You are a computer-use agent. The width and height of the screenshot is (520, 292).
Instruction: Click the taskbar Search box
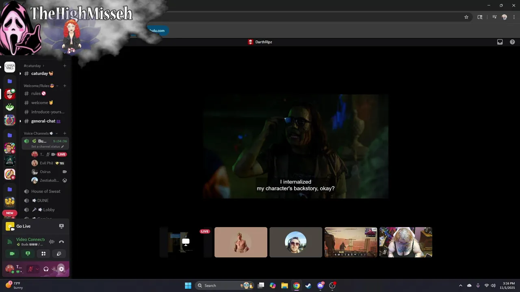[x=224, y=286]
